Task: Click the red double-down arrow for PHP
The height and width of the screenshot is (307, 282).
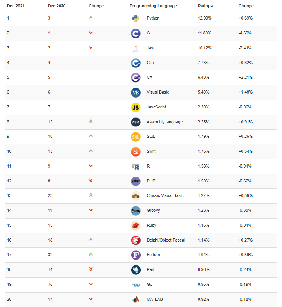Action: 91,181
